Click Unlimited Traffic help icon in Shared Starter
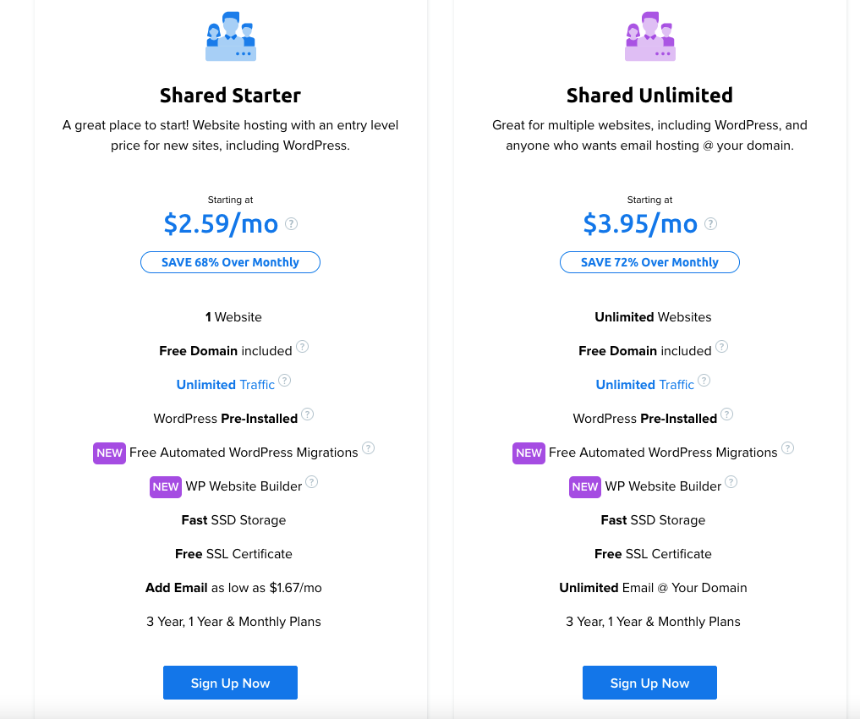Image resolution: width=860 pixels, height=719 pixels. pos(285,381)
